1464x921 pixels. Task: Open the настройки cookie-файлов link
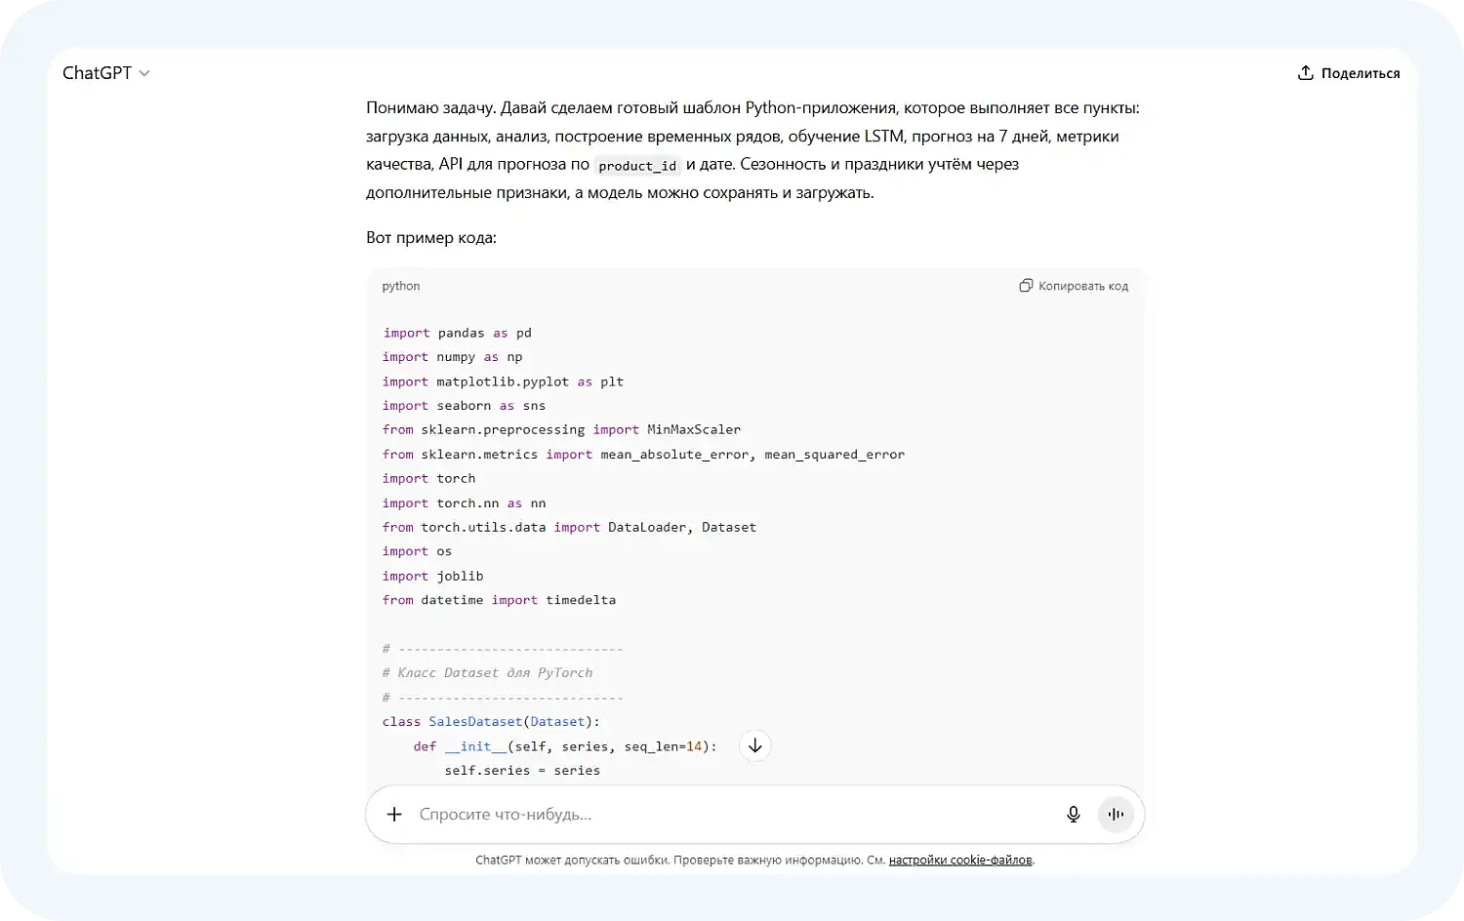960,861
